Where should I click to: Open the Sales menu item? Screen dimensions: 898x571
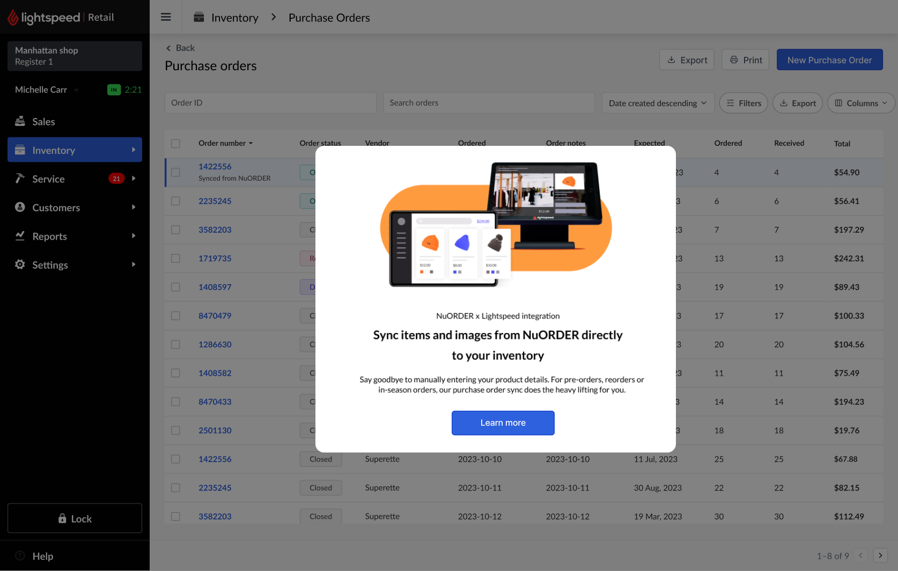pyautogui.click(x=75, y=121)
